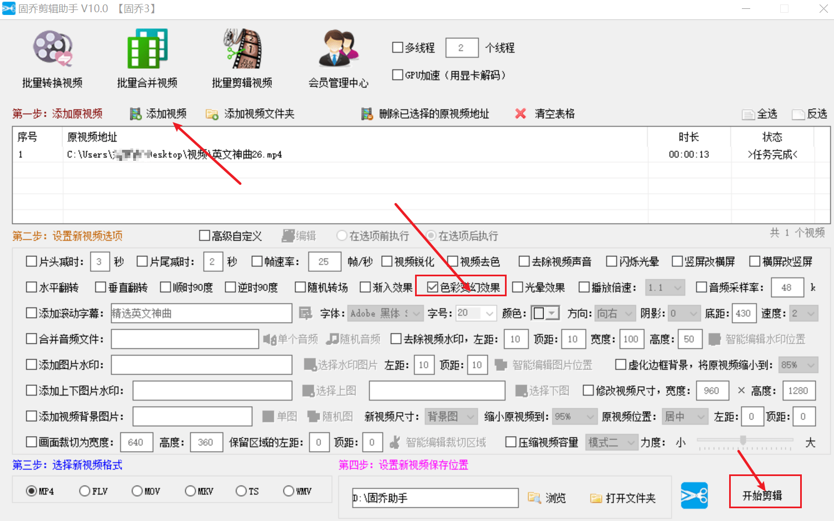
Task: Open the 原视频位置 居中 dropdown
Action: coord(685,416)
